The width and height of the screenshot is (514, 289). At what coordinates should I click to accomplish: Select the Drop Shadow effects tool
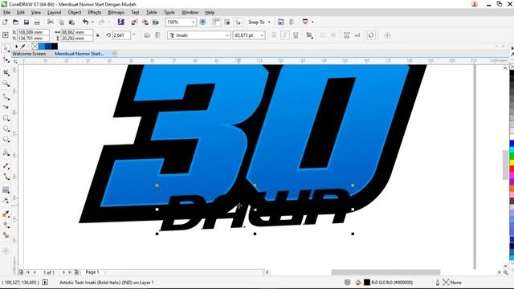[6, 189]
